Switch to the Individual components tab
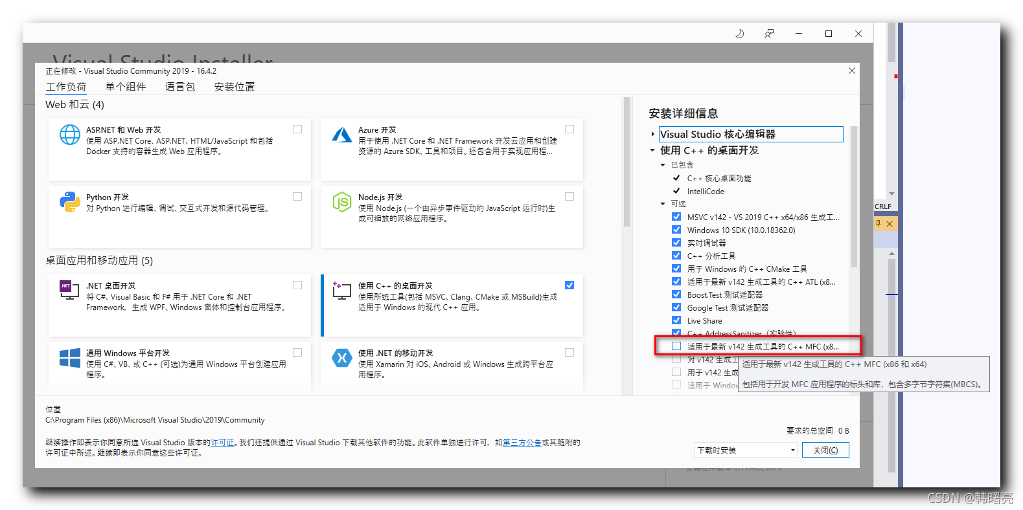This screenshot has width=1023, height=510. coord(126,87)
